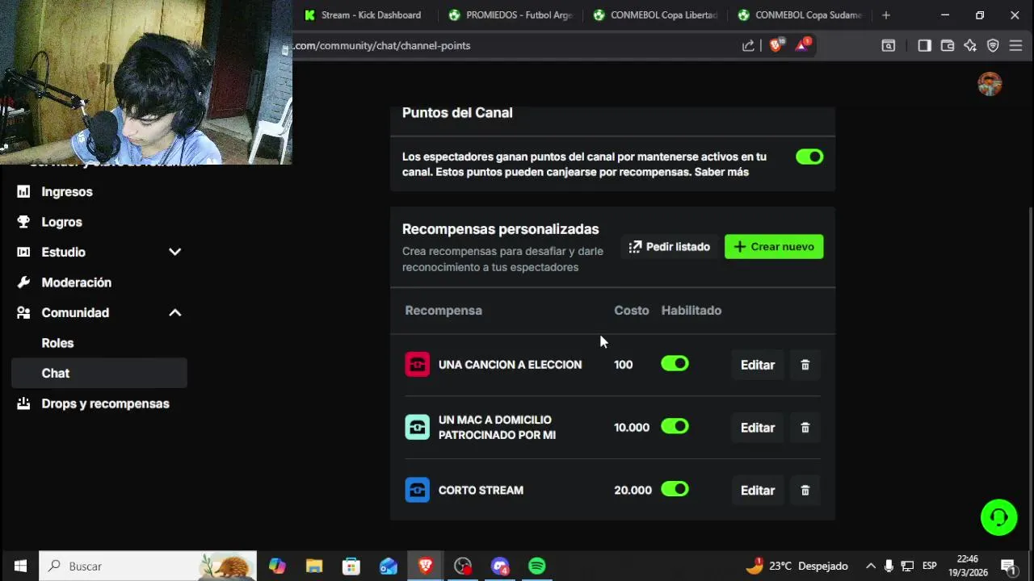Edit the CORTO STREAM reward
The height and width of the screenshot is (581, 1034).
coord(758,490)
